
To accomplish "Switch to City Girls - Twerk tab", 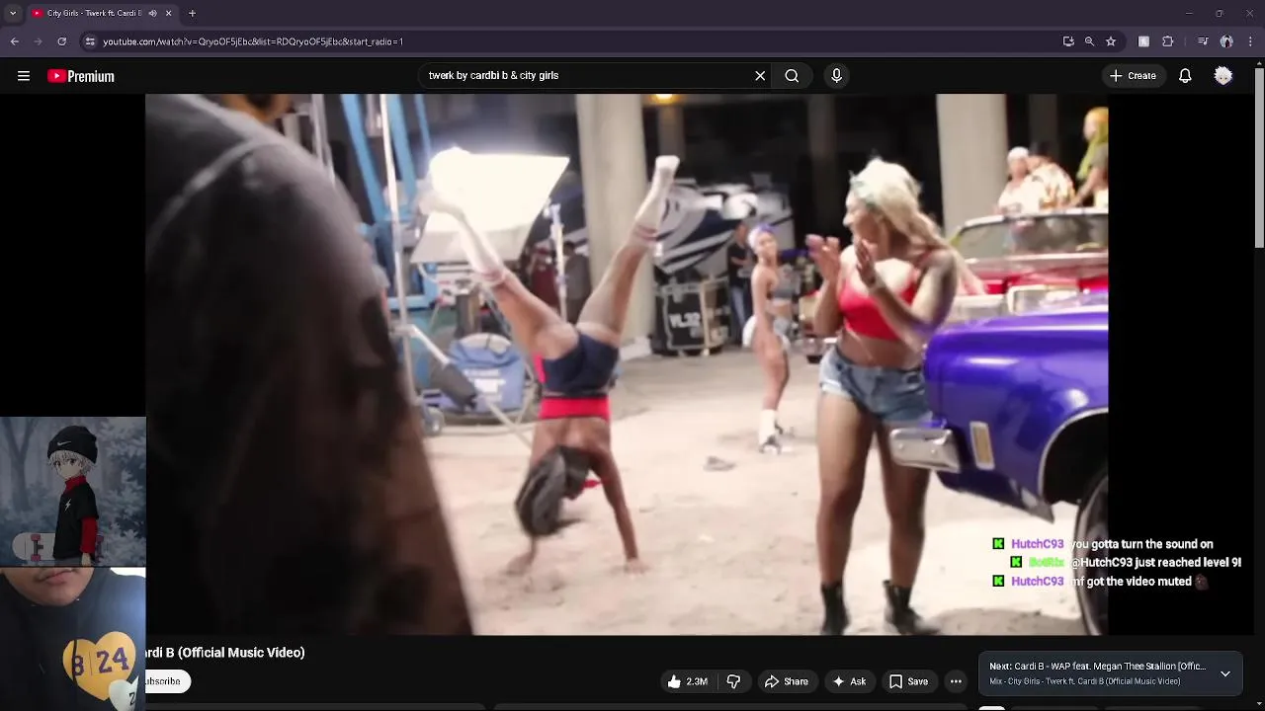I will pyautogui.click(x=94, y=13).
